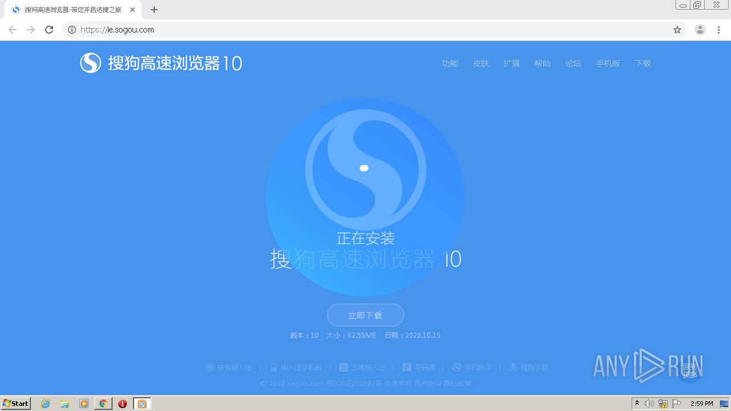Open the 用户协议 link
The image size is (731, 411).
tap(428, 384)
